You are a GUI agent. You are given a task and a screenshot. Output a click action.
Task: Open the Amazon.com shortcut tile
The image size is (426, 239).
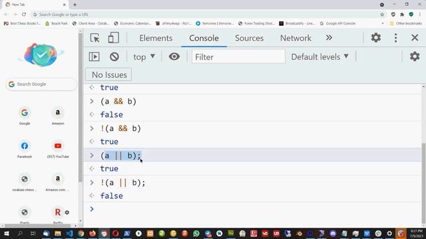point(58,183)
